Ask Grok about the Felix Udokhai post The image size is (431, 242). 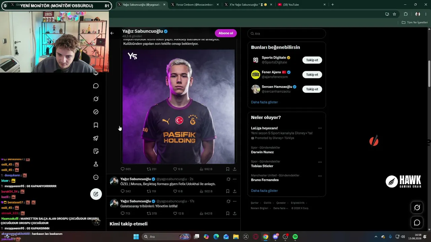[228, 179]
